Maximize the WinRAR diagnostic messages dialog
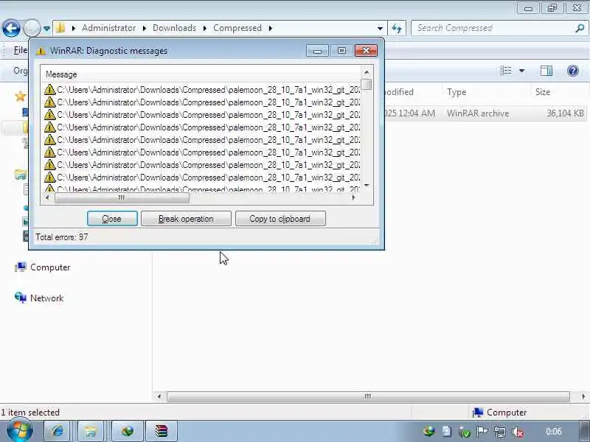Viewport: 590px width, 442px height. click(341, 51)
